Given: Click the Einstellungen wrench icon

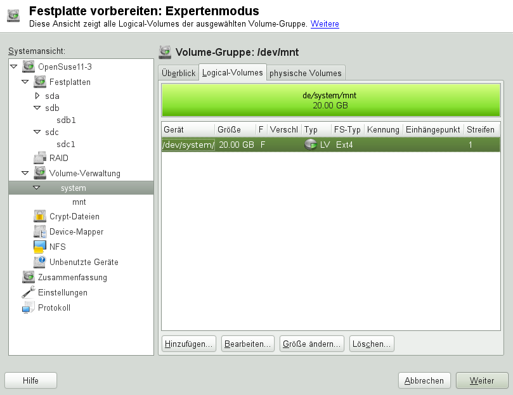Looking at the screenshot, I should (28, 292).
